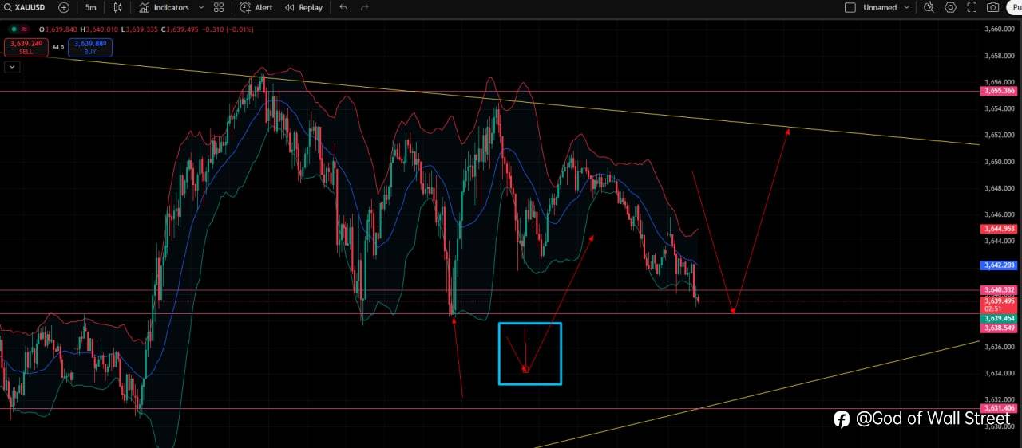The width and height of the screenshot is (1022, 448).
Task: Redo the chart action
Action: coord(365,7)
